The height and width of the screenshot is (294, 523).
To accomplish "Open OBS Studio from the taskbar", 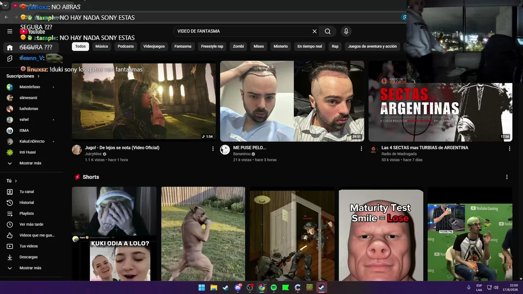I will coord(250,288).
